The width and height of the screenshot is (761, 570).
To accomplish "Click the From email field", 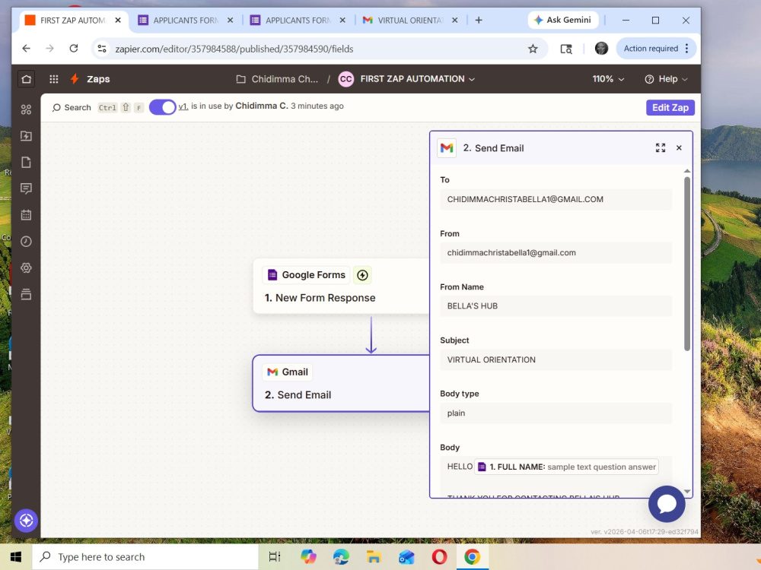I will pos(556,252).
